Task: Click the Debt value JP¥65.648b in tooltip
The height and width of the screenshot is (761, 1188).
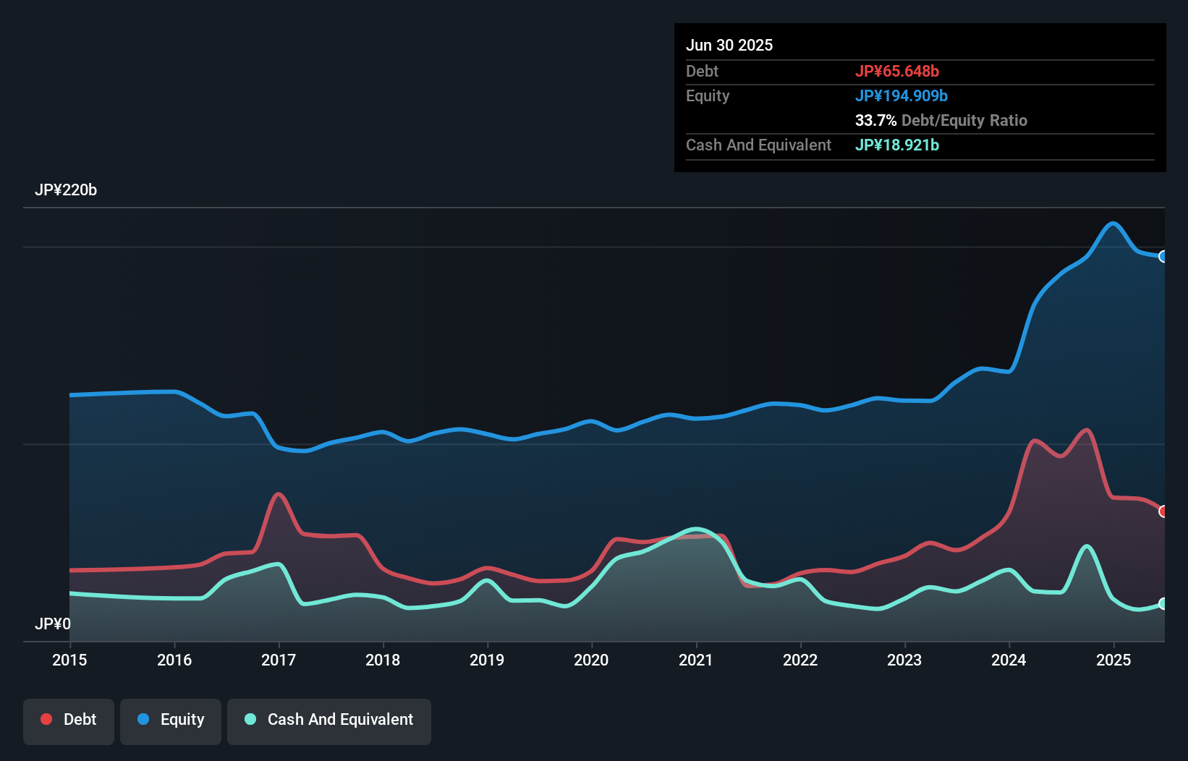Action: click(x=897, y=71)
